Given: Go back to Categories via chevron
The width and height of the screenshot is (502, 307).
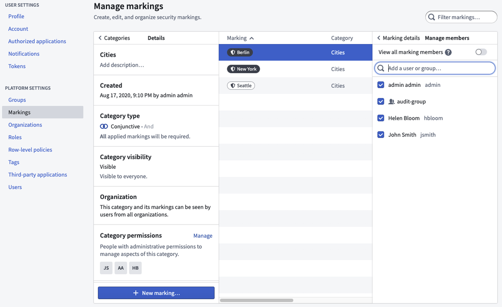Looking at the screenshot, I should coord(100,38).
